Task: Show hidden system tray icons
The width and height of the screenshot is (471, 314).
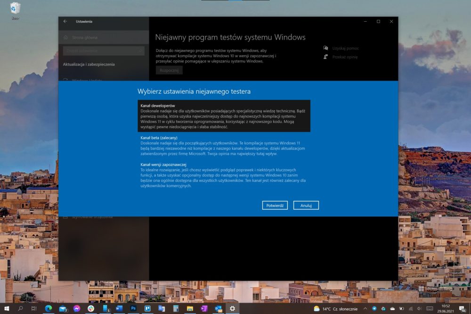Action: pos(365,309)
